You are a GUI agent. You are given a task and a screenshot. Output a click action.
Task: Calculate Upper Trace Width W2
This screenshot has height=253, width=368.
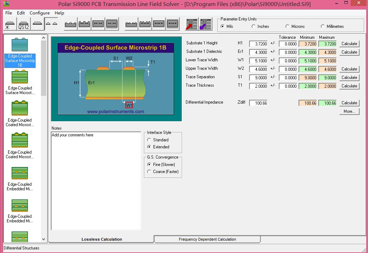point(349,69)
